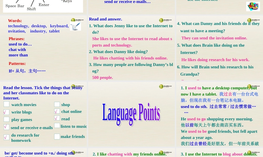
Task: Check the watch movies checkbox
Action: coord(6,104)
